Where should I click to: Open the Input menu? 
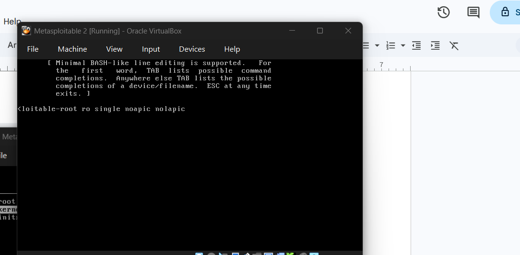pyautogui.click(x=151, y=49)
